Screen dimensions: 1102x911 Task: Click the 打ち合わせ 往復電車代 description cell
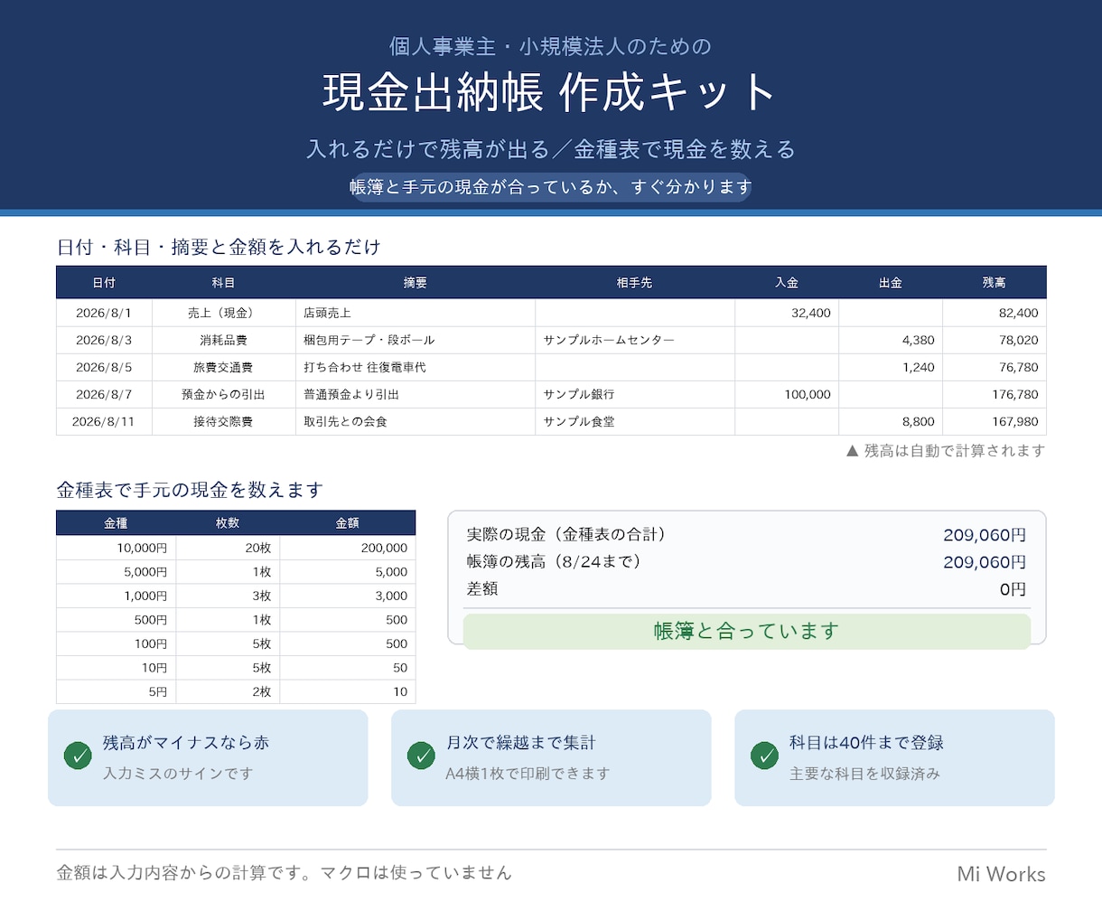416,367
